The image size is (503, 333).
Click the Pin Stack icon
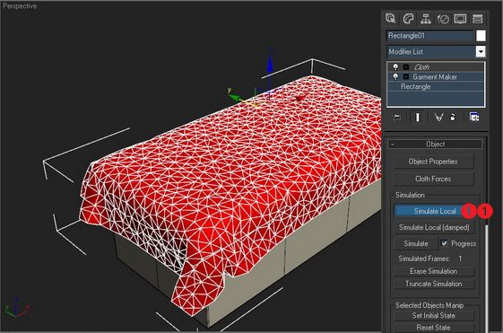point(396,118)
